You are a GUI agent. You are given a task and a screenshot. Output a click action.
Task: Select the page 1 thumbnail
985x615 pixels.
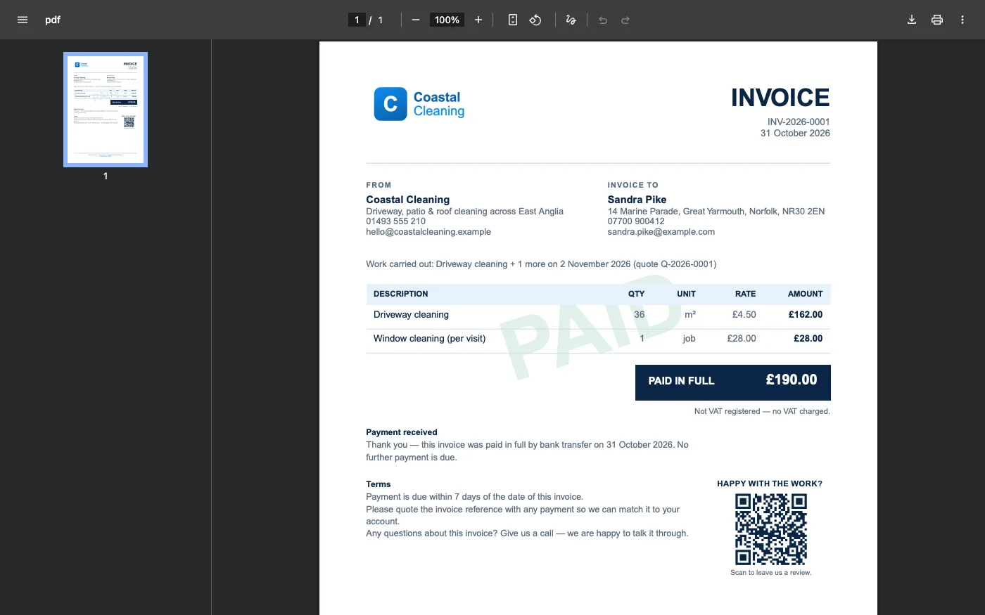pos(106,110)
